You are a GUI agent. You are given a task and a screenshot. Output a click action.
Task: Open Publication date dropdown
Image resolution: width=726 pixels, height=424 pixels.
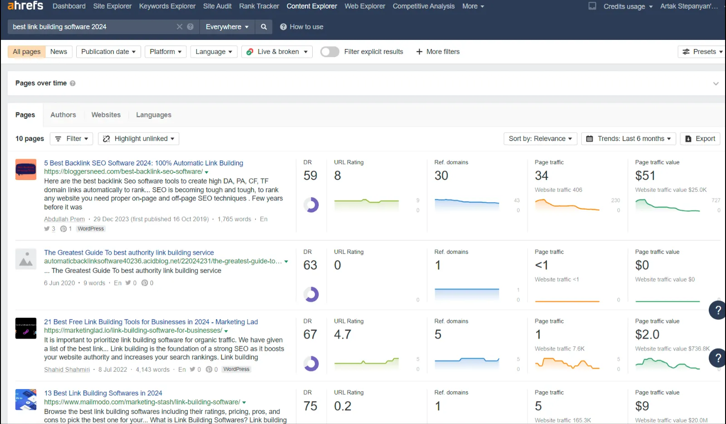coord(108,52)
